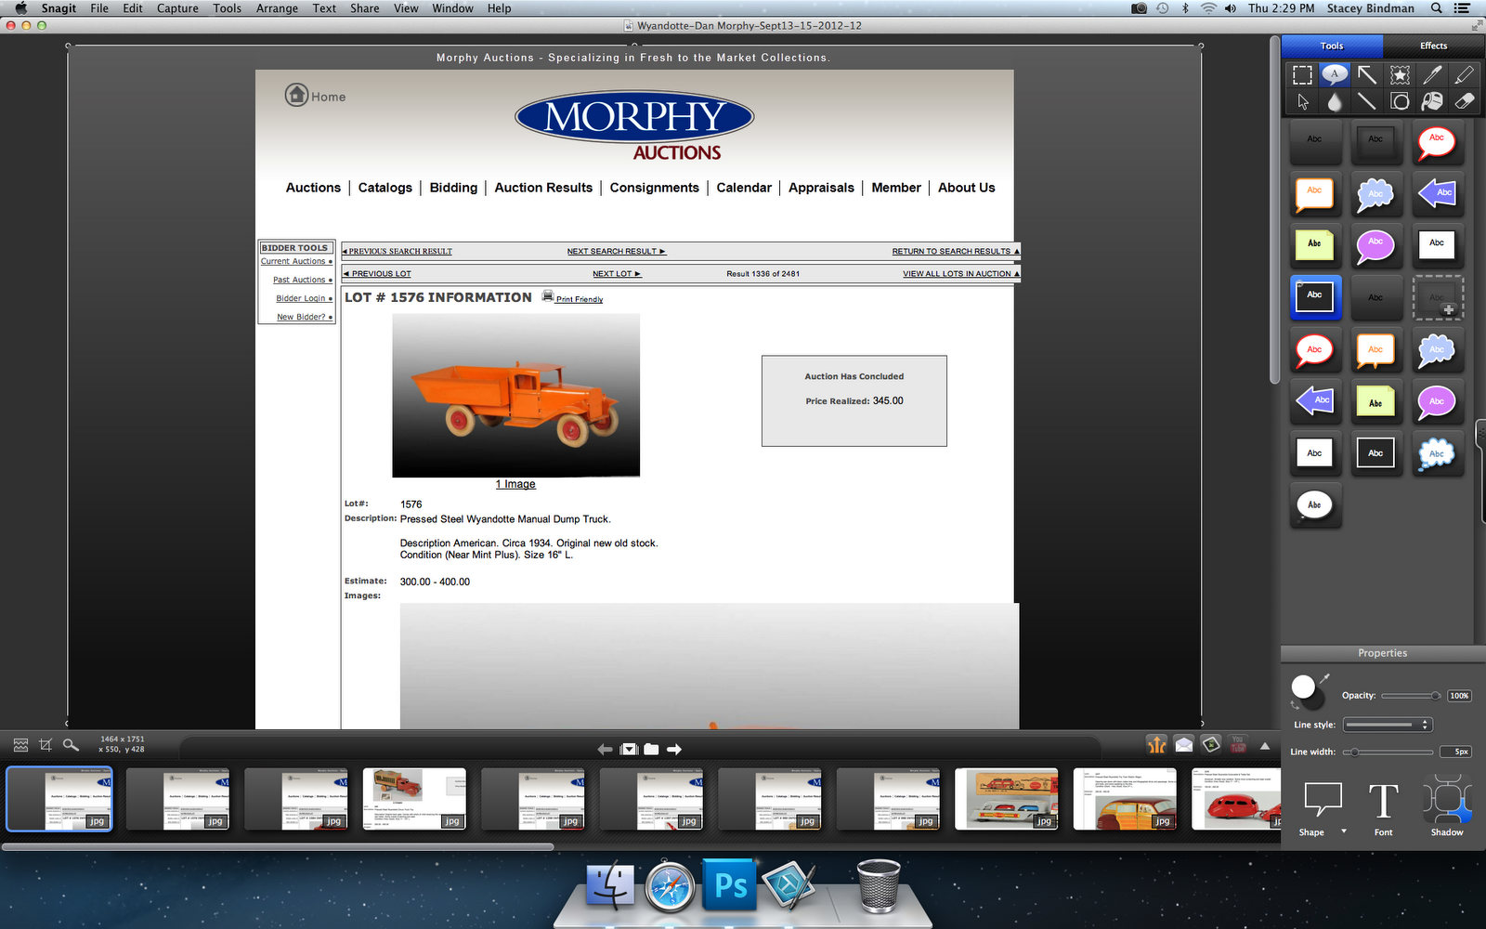Viewport: 1486px width, 929px height.
Task: Open the Share menu
Action: pyautogui.click(x=364, y=8)
